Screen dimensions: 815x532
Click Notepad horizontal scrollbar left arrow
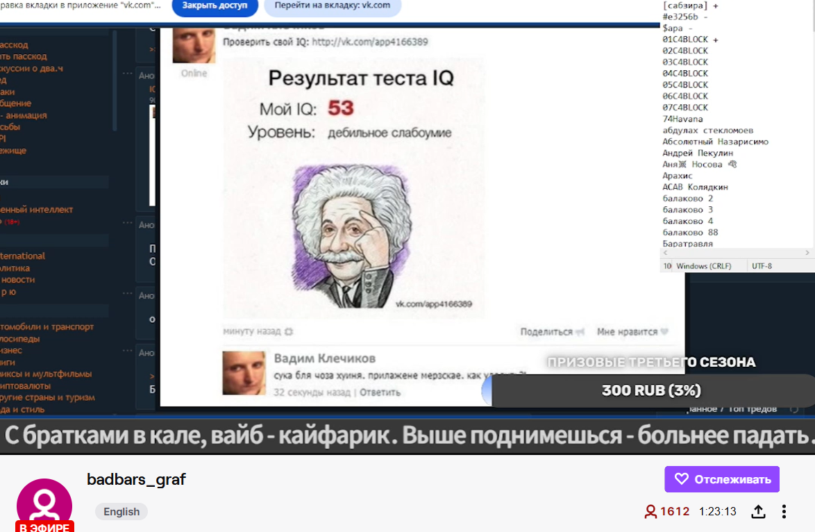[665, 253]
